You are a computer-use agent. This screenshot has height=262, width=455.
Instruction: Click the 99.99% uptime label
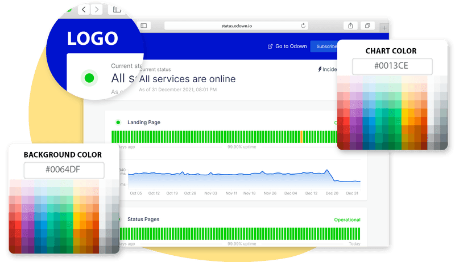pos(242,244)
